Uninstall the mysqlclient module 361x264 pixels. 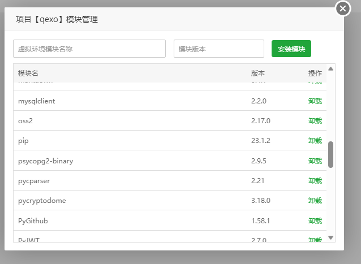315,101
